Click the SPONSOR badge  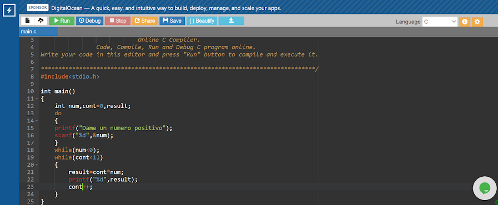(38, 8)
